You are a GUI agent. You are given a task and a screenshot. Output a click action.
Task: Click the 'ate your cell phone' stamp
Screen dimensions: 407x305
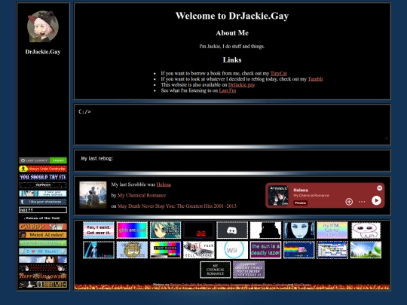click(199, 250)
